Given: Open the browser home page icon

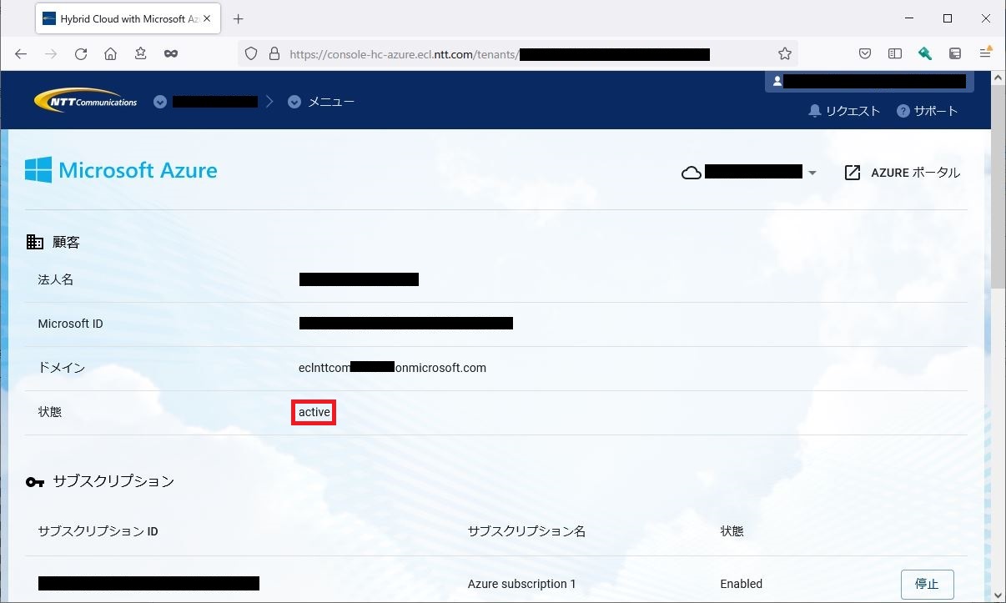Looking at the screenshot, I should pyautogui.click(x=110, y=53).
